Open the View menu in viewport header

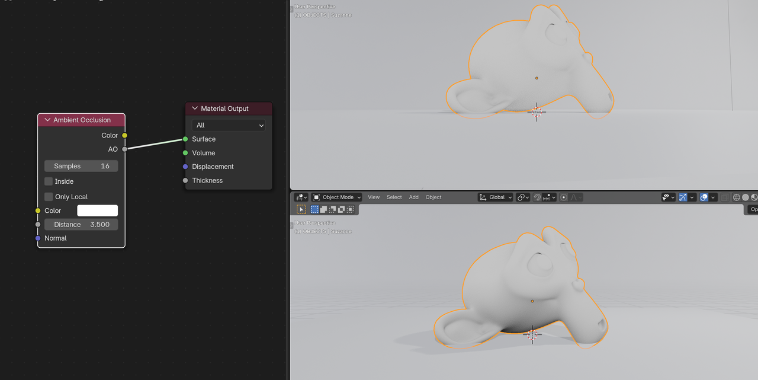click(x=374, y=197)
